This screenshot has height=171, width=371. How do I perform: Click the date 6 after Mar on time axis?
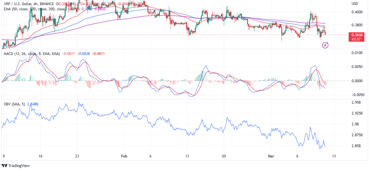click(297, 156)
